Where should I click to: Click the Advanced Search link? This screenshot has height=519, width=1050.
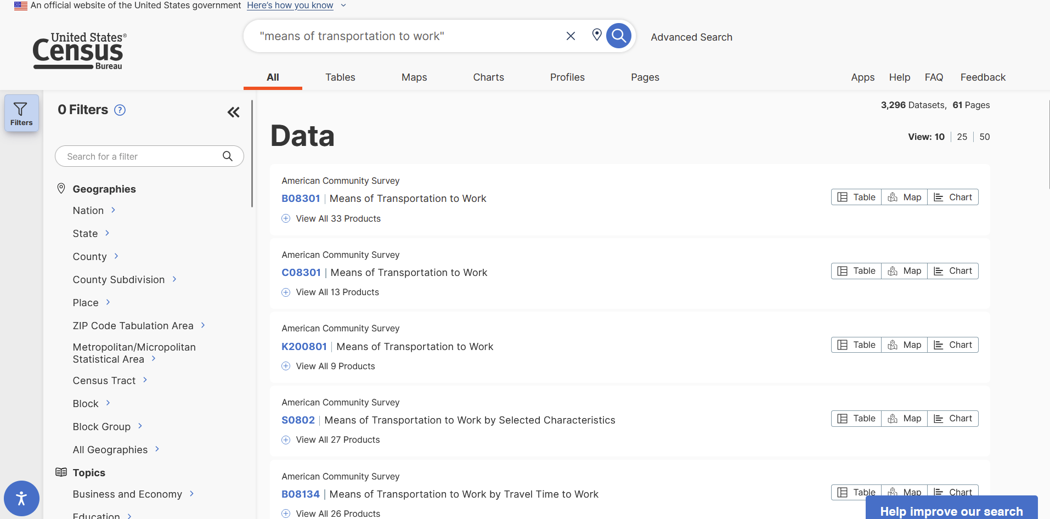coord(691,37)
